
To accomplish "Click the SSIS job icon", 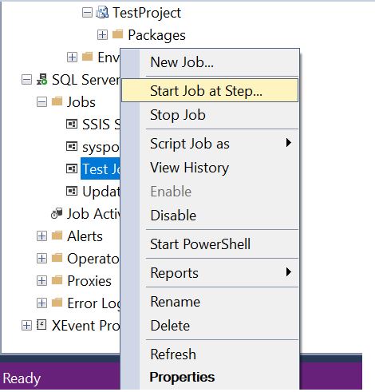I will pyautogui.click(x=72, y=124).
